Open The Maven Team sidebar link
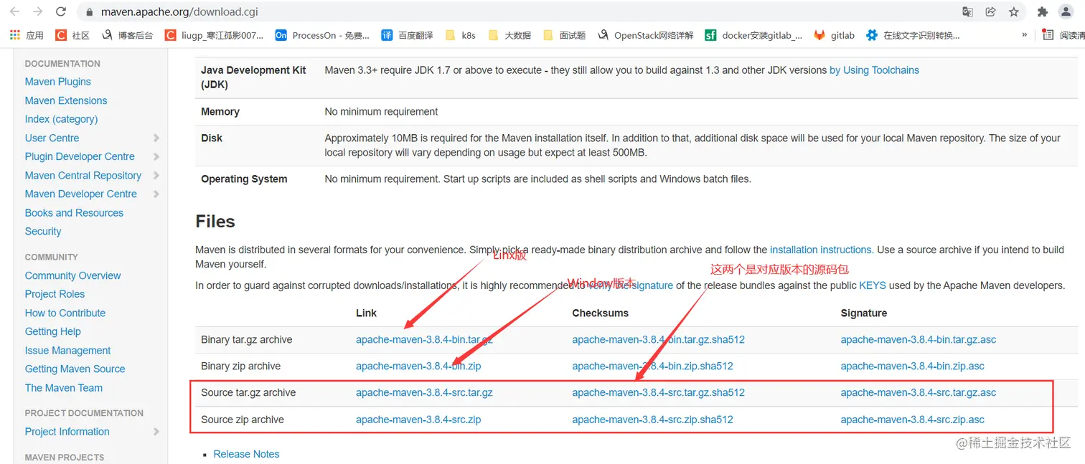The image size is (1085, 464). tap(64, 388)
